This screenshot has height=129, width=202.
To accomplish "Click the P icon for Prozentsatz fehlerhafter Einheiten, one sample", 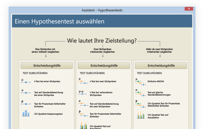I will tap(26, 103).
